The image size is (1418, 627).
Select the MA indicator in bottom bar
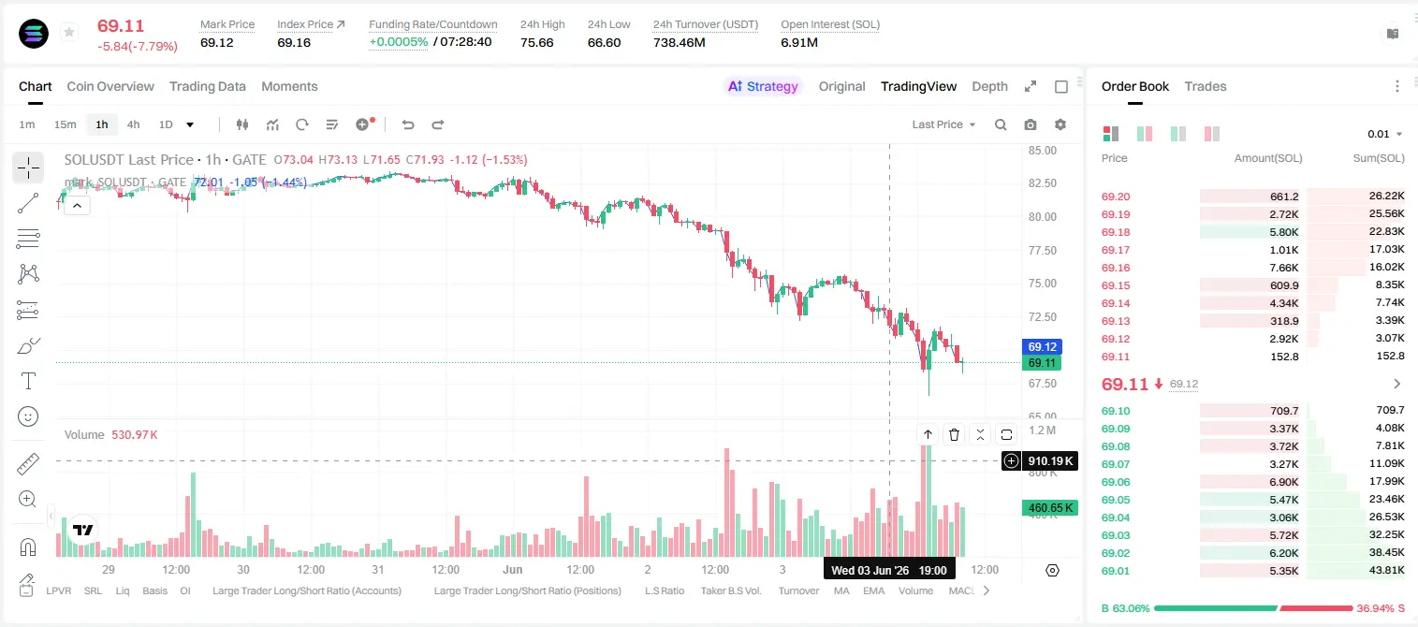pyautogui.click(x=841, y=591)
